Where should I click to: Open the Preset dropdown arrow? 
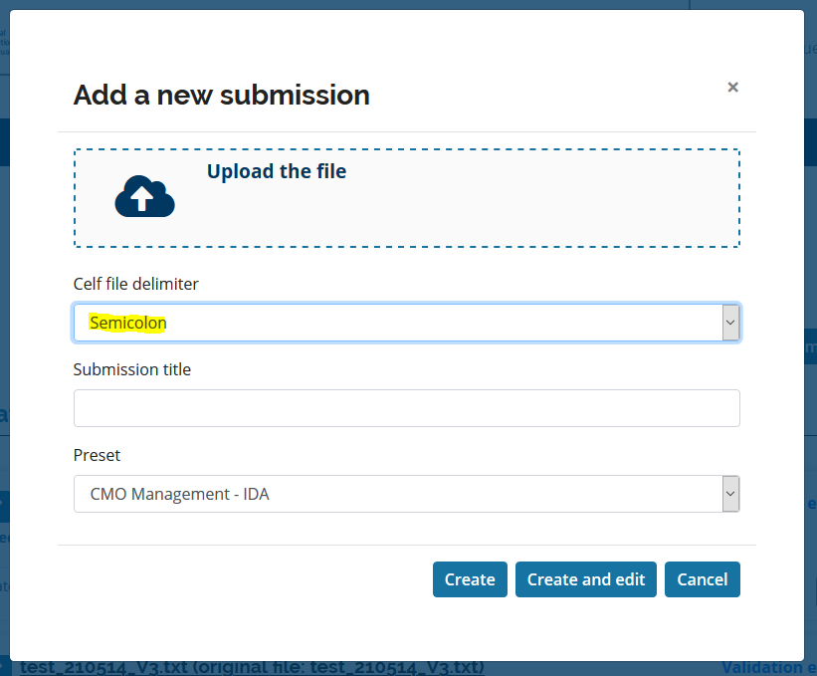coord(730,494)
